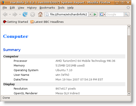136x106 pixels.
Task: Click the Forward arrow button
Action: pyautogui.click(x=15, y=14)
